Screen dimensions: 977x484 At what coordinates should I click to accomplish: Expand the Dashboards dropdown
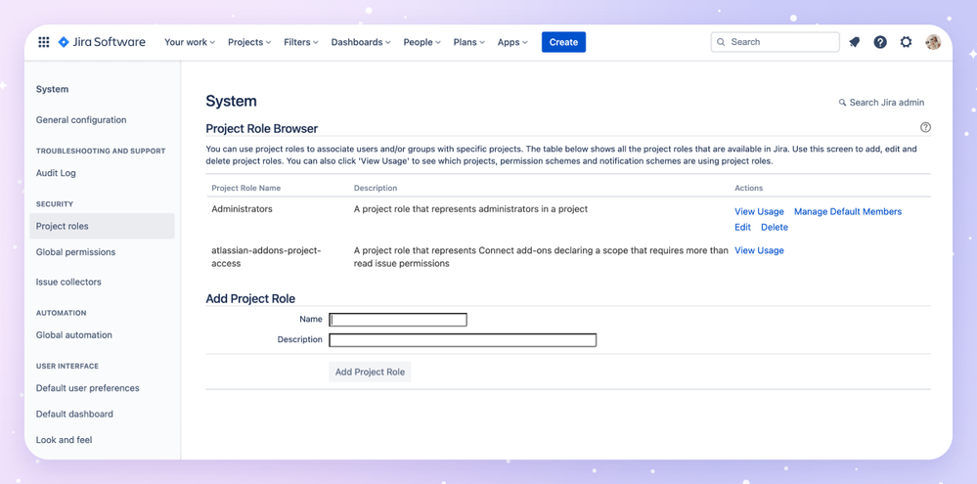coord(361,42)
